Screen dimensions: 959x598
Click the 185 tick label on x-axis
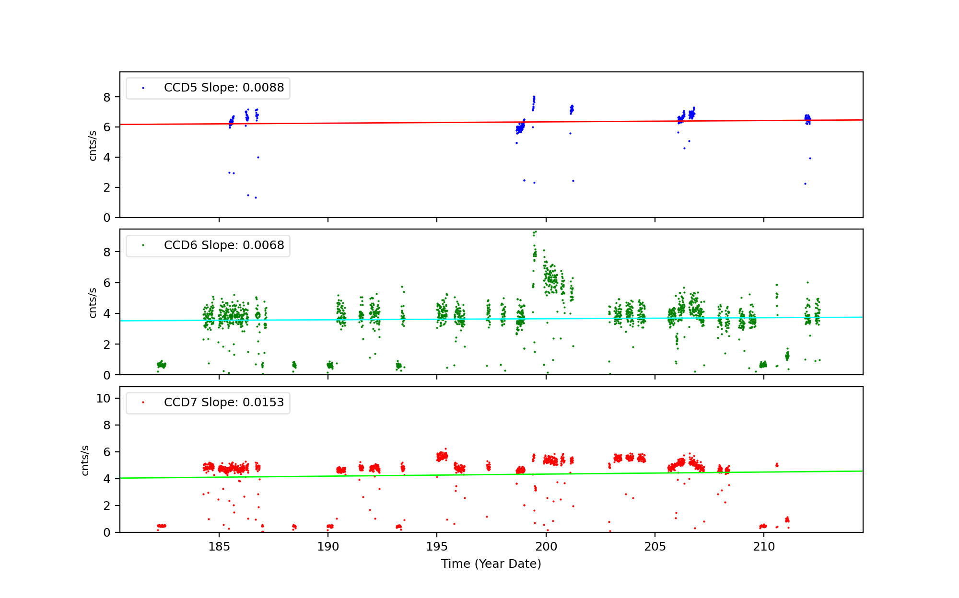[x=219, y=547]
